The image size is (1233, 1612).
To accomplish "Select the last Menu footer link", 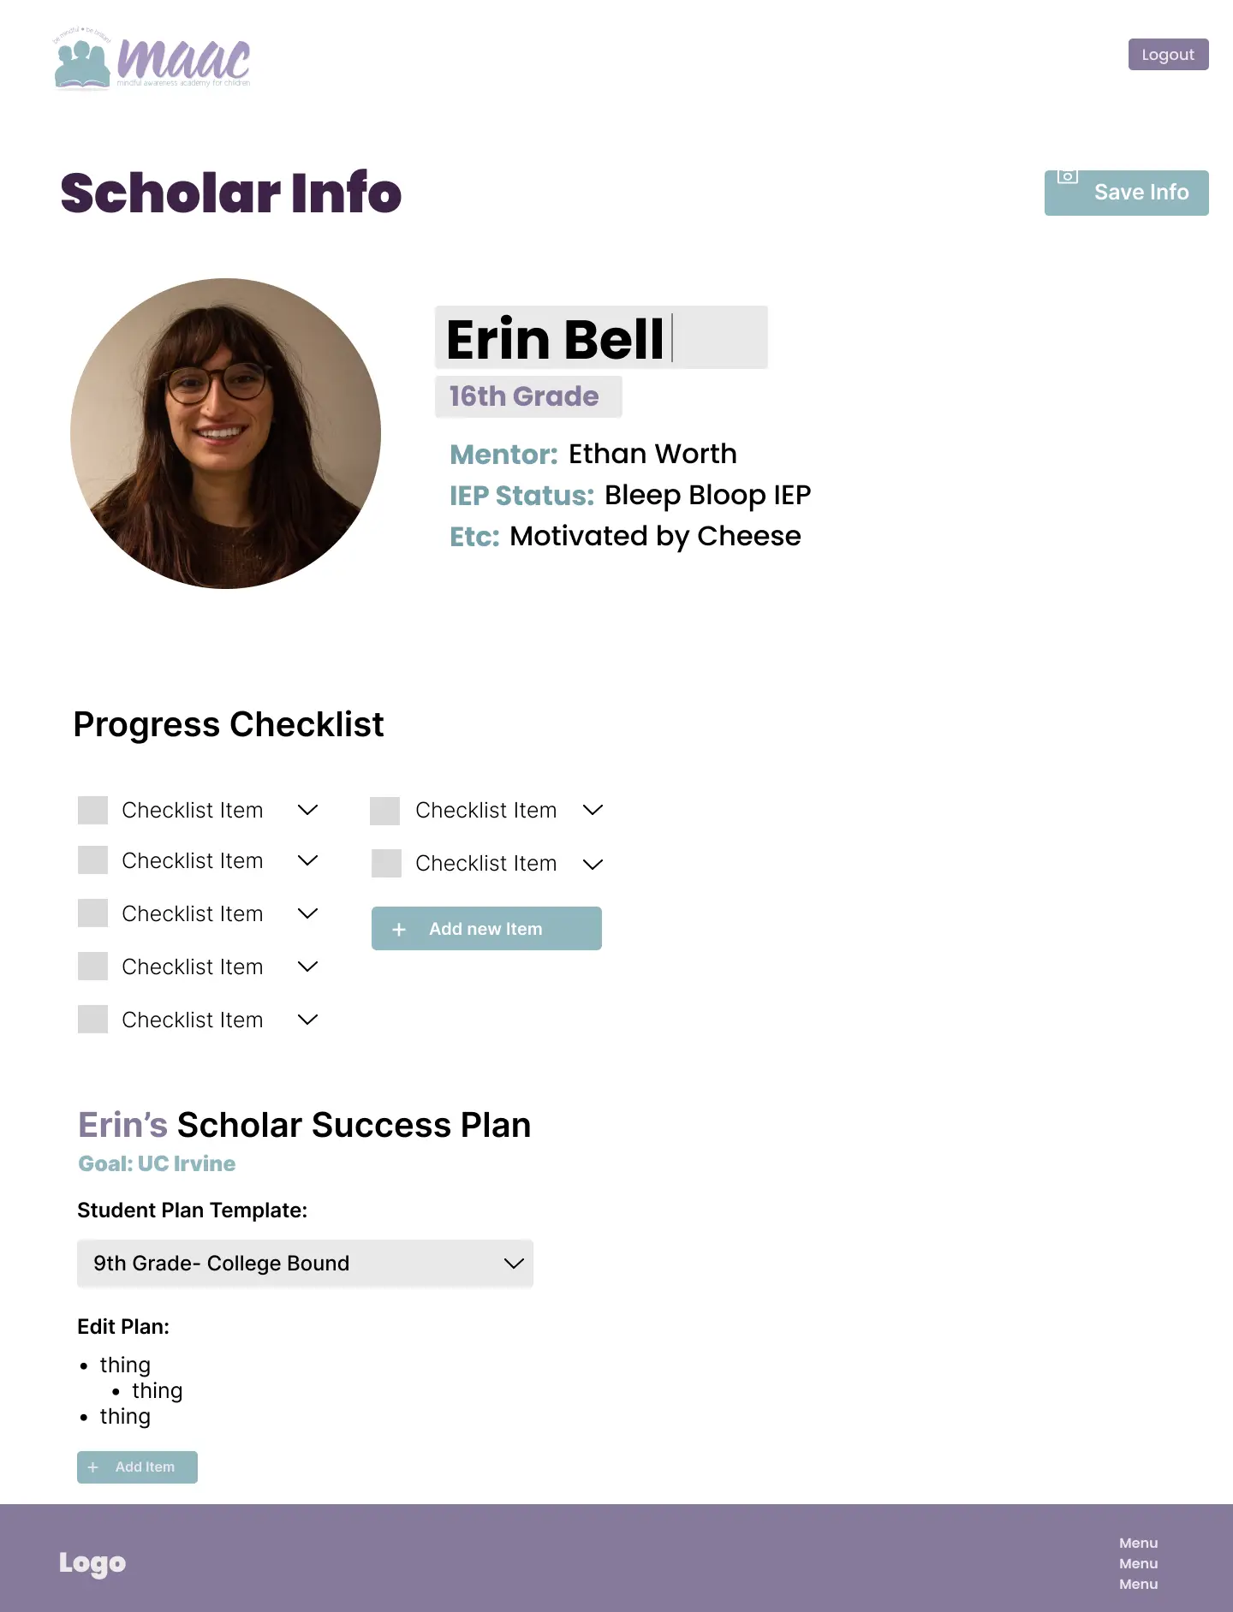I will (1138, 1584).
